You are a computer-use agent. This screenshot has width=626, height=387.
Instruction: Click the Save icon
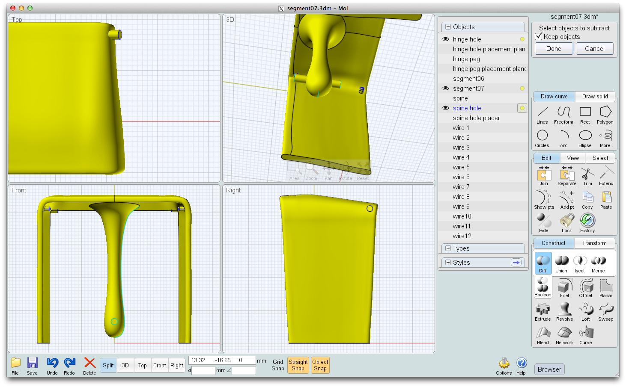[x=32, y=366]
